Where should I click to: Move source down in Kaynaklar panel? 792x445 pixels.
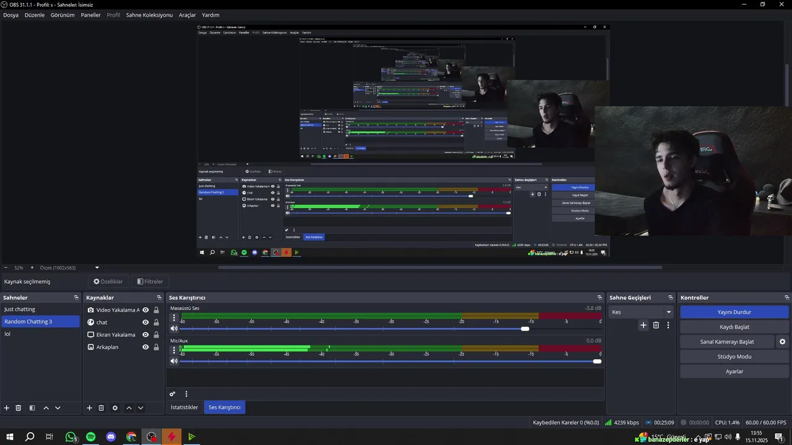coord(140,408)
